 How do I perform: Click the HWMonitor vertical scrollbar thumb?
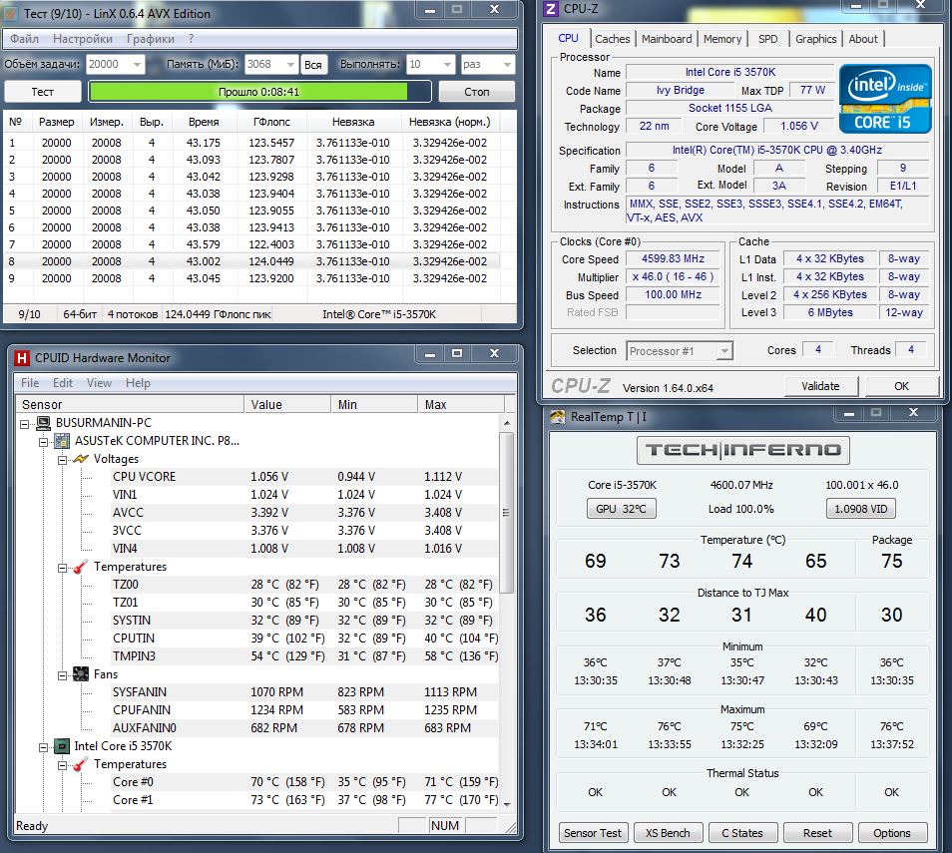click(506, 513)
